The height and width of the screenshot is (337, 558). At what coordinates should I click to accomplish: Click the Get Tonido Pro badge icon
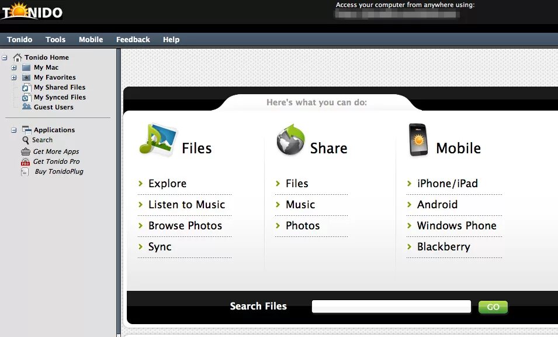pos(26,161)
